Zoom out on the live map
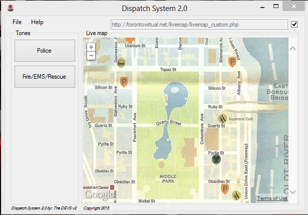This screenshot has height=215, width=308. (x=91, y=56)
